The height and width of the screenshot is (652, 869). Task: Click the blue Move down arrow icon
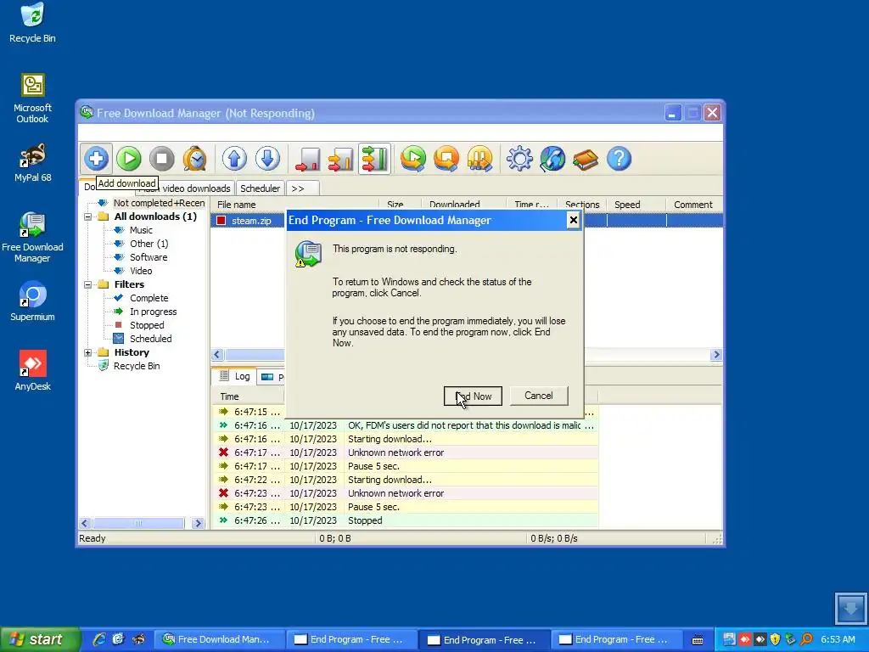267,159
